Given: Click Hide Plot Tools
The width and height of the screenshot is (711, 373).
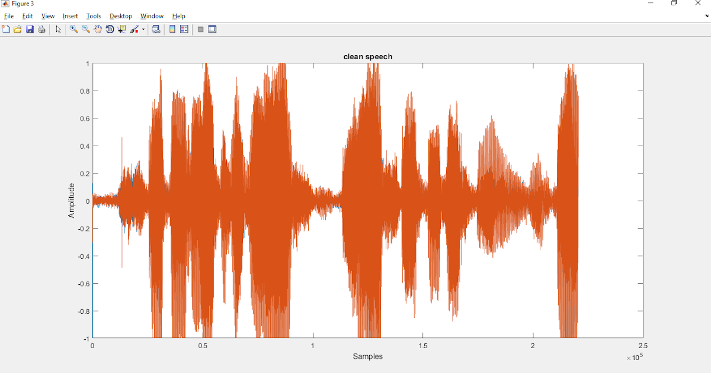Looking at the screenshot, I should 200,29.
